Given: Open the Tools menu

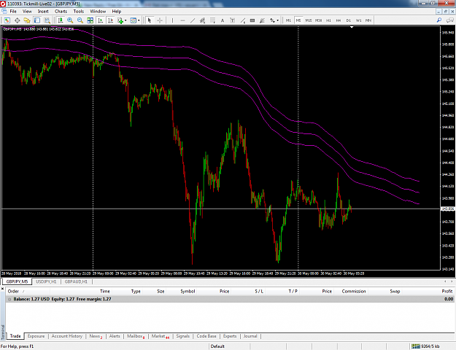Looking at the screenshot, I should pyautogui.click(x=79, y=12).
